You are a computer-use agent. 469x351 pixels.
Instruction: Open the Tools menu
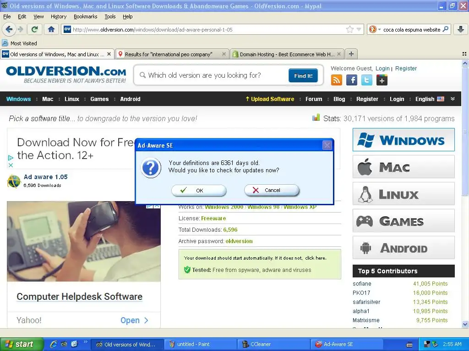click(110, 16)
